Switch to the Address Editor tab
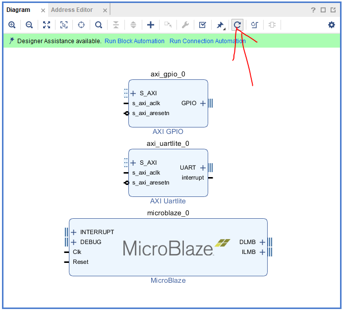Viewport: 342px width, 310px height. (72, 10)
